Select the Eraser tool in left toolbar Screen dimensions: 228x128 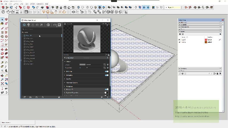[x=6, y=23]
